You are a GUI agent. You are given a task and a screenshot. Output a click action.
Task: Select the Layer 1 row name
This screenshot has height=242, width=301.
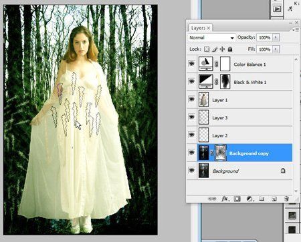[x=219, y=100]
